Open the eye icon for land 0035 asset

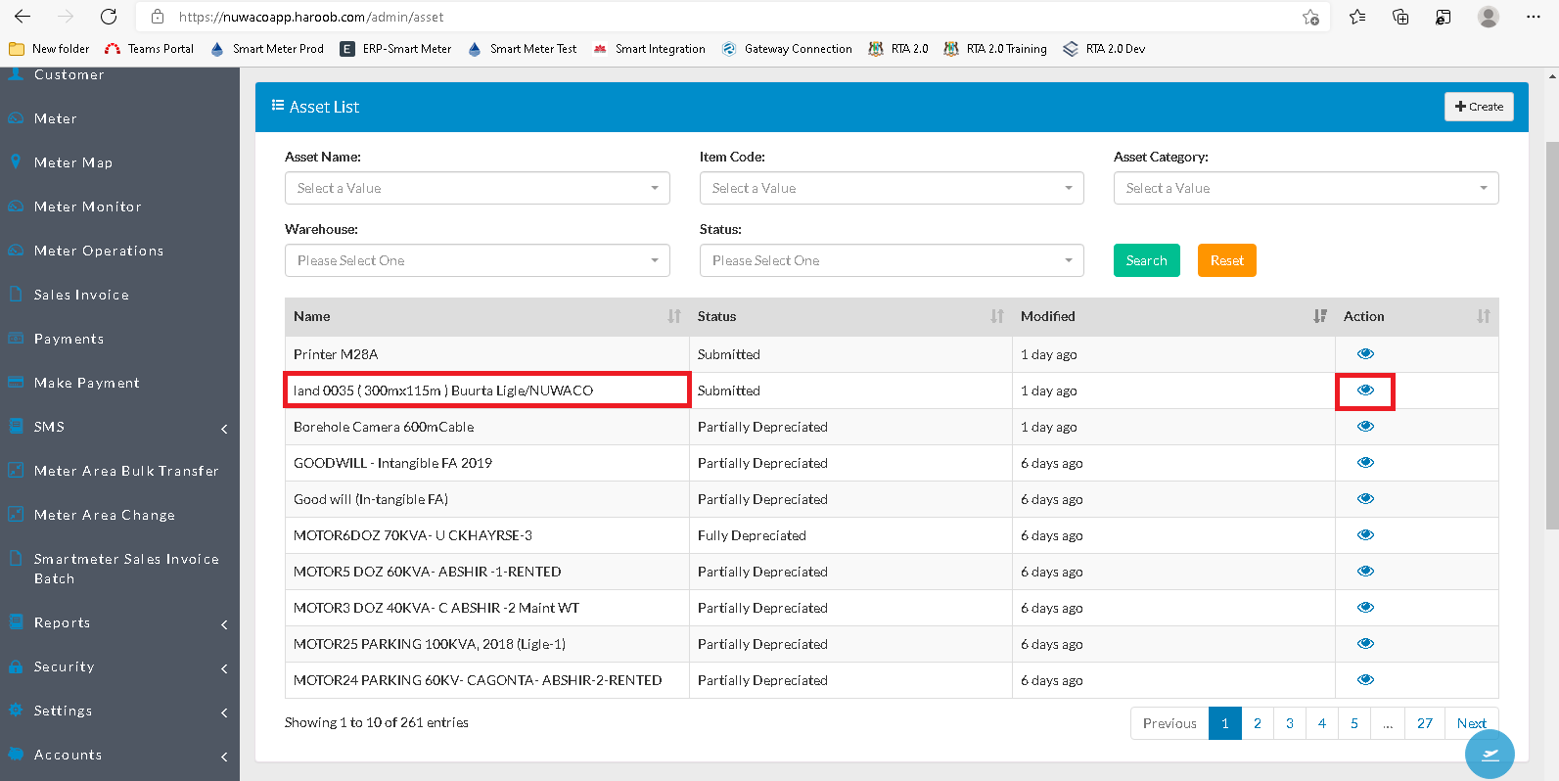[x=1365, y=390]
